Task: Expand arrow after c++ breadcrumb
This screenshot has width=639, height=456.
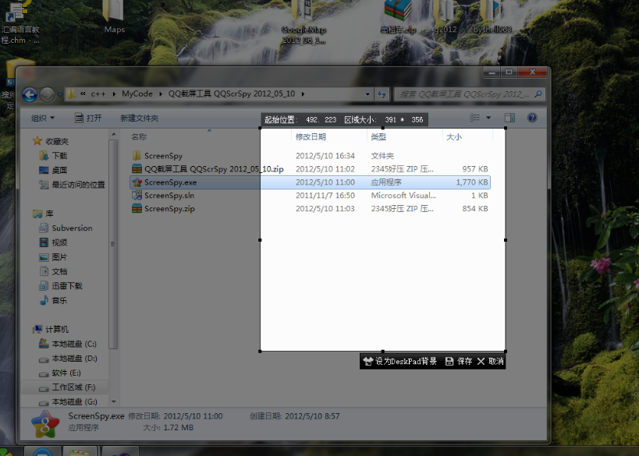Action: tap(114, 94)
